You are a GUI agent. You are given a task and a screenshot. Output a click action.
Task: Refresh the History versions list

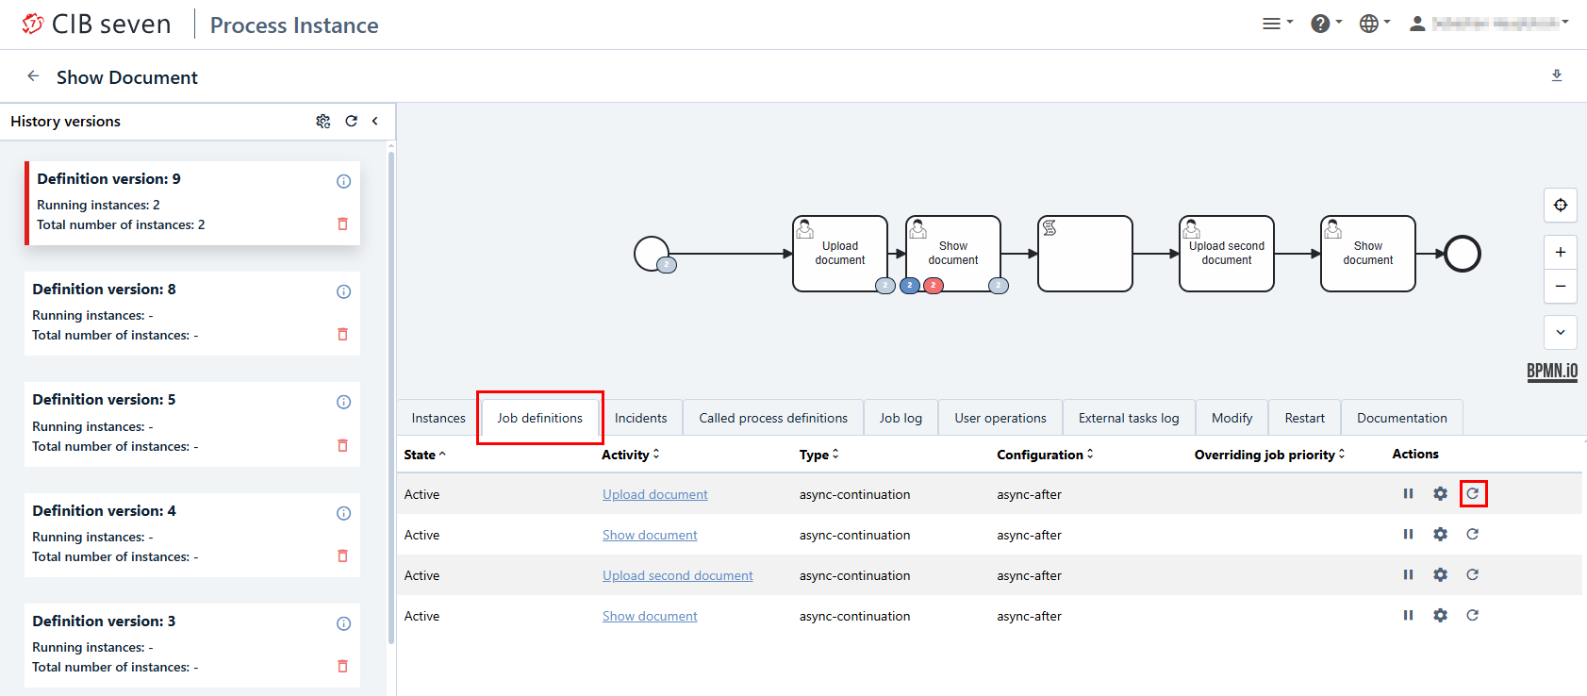point(351,121)
